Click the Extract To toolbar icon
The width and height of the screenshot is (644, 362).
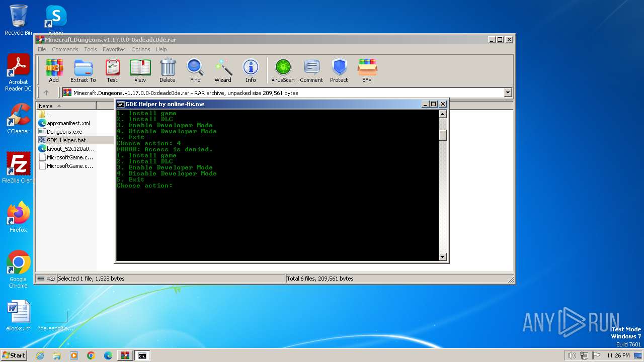tap(83, 70)
